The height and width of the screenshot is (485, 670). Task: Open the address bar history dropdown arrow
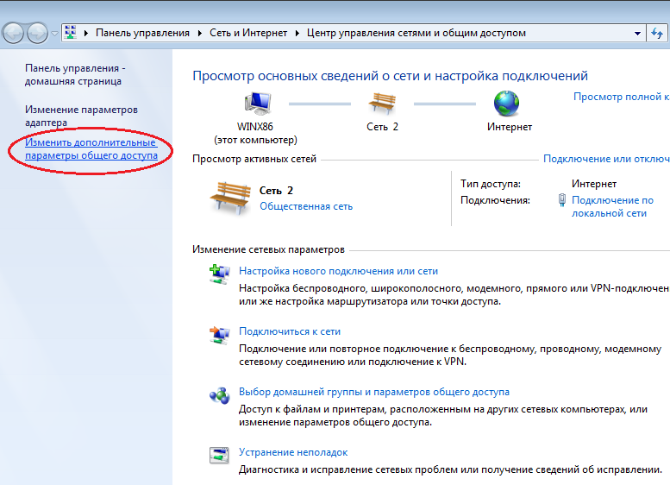636,33
